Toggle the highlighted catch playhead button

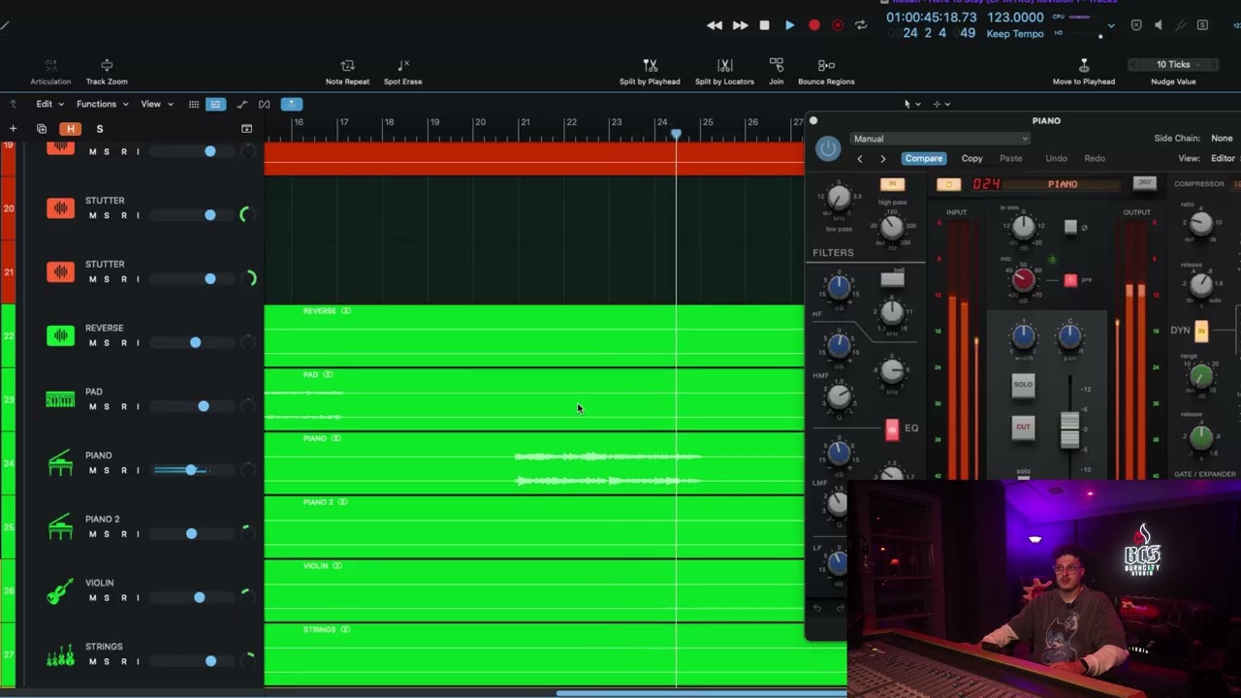[291, 104]
